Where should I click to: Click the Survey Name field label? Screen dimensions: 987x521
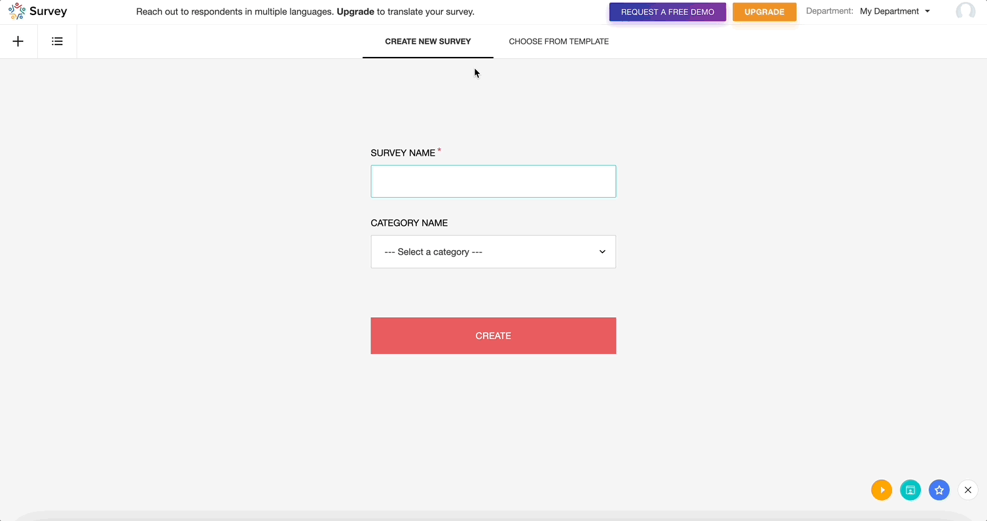click(403, 153)
